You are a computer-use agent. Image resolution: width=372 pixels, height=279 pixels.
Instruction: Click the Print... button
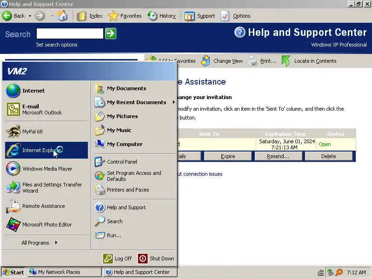point(262,61)
